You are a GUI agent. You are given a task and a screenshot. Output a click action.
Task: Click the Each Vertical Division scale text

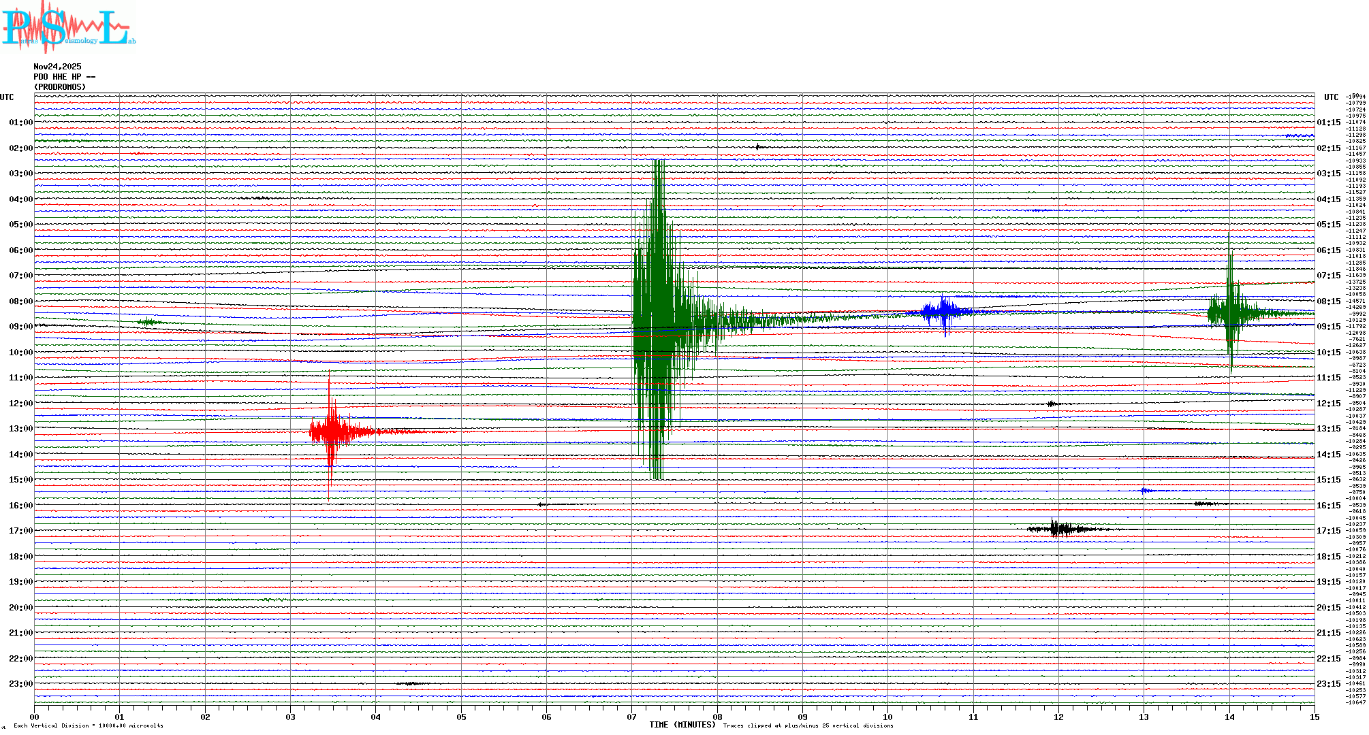pos(89,725)
